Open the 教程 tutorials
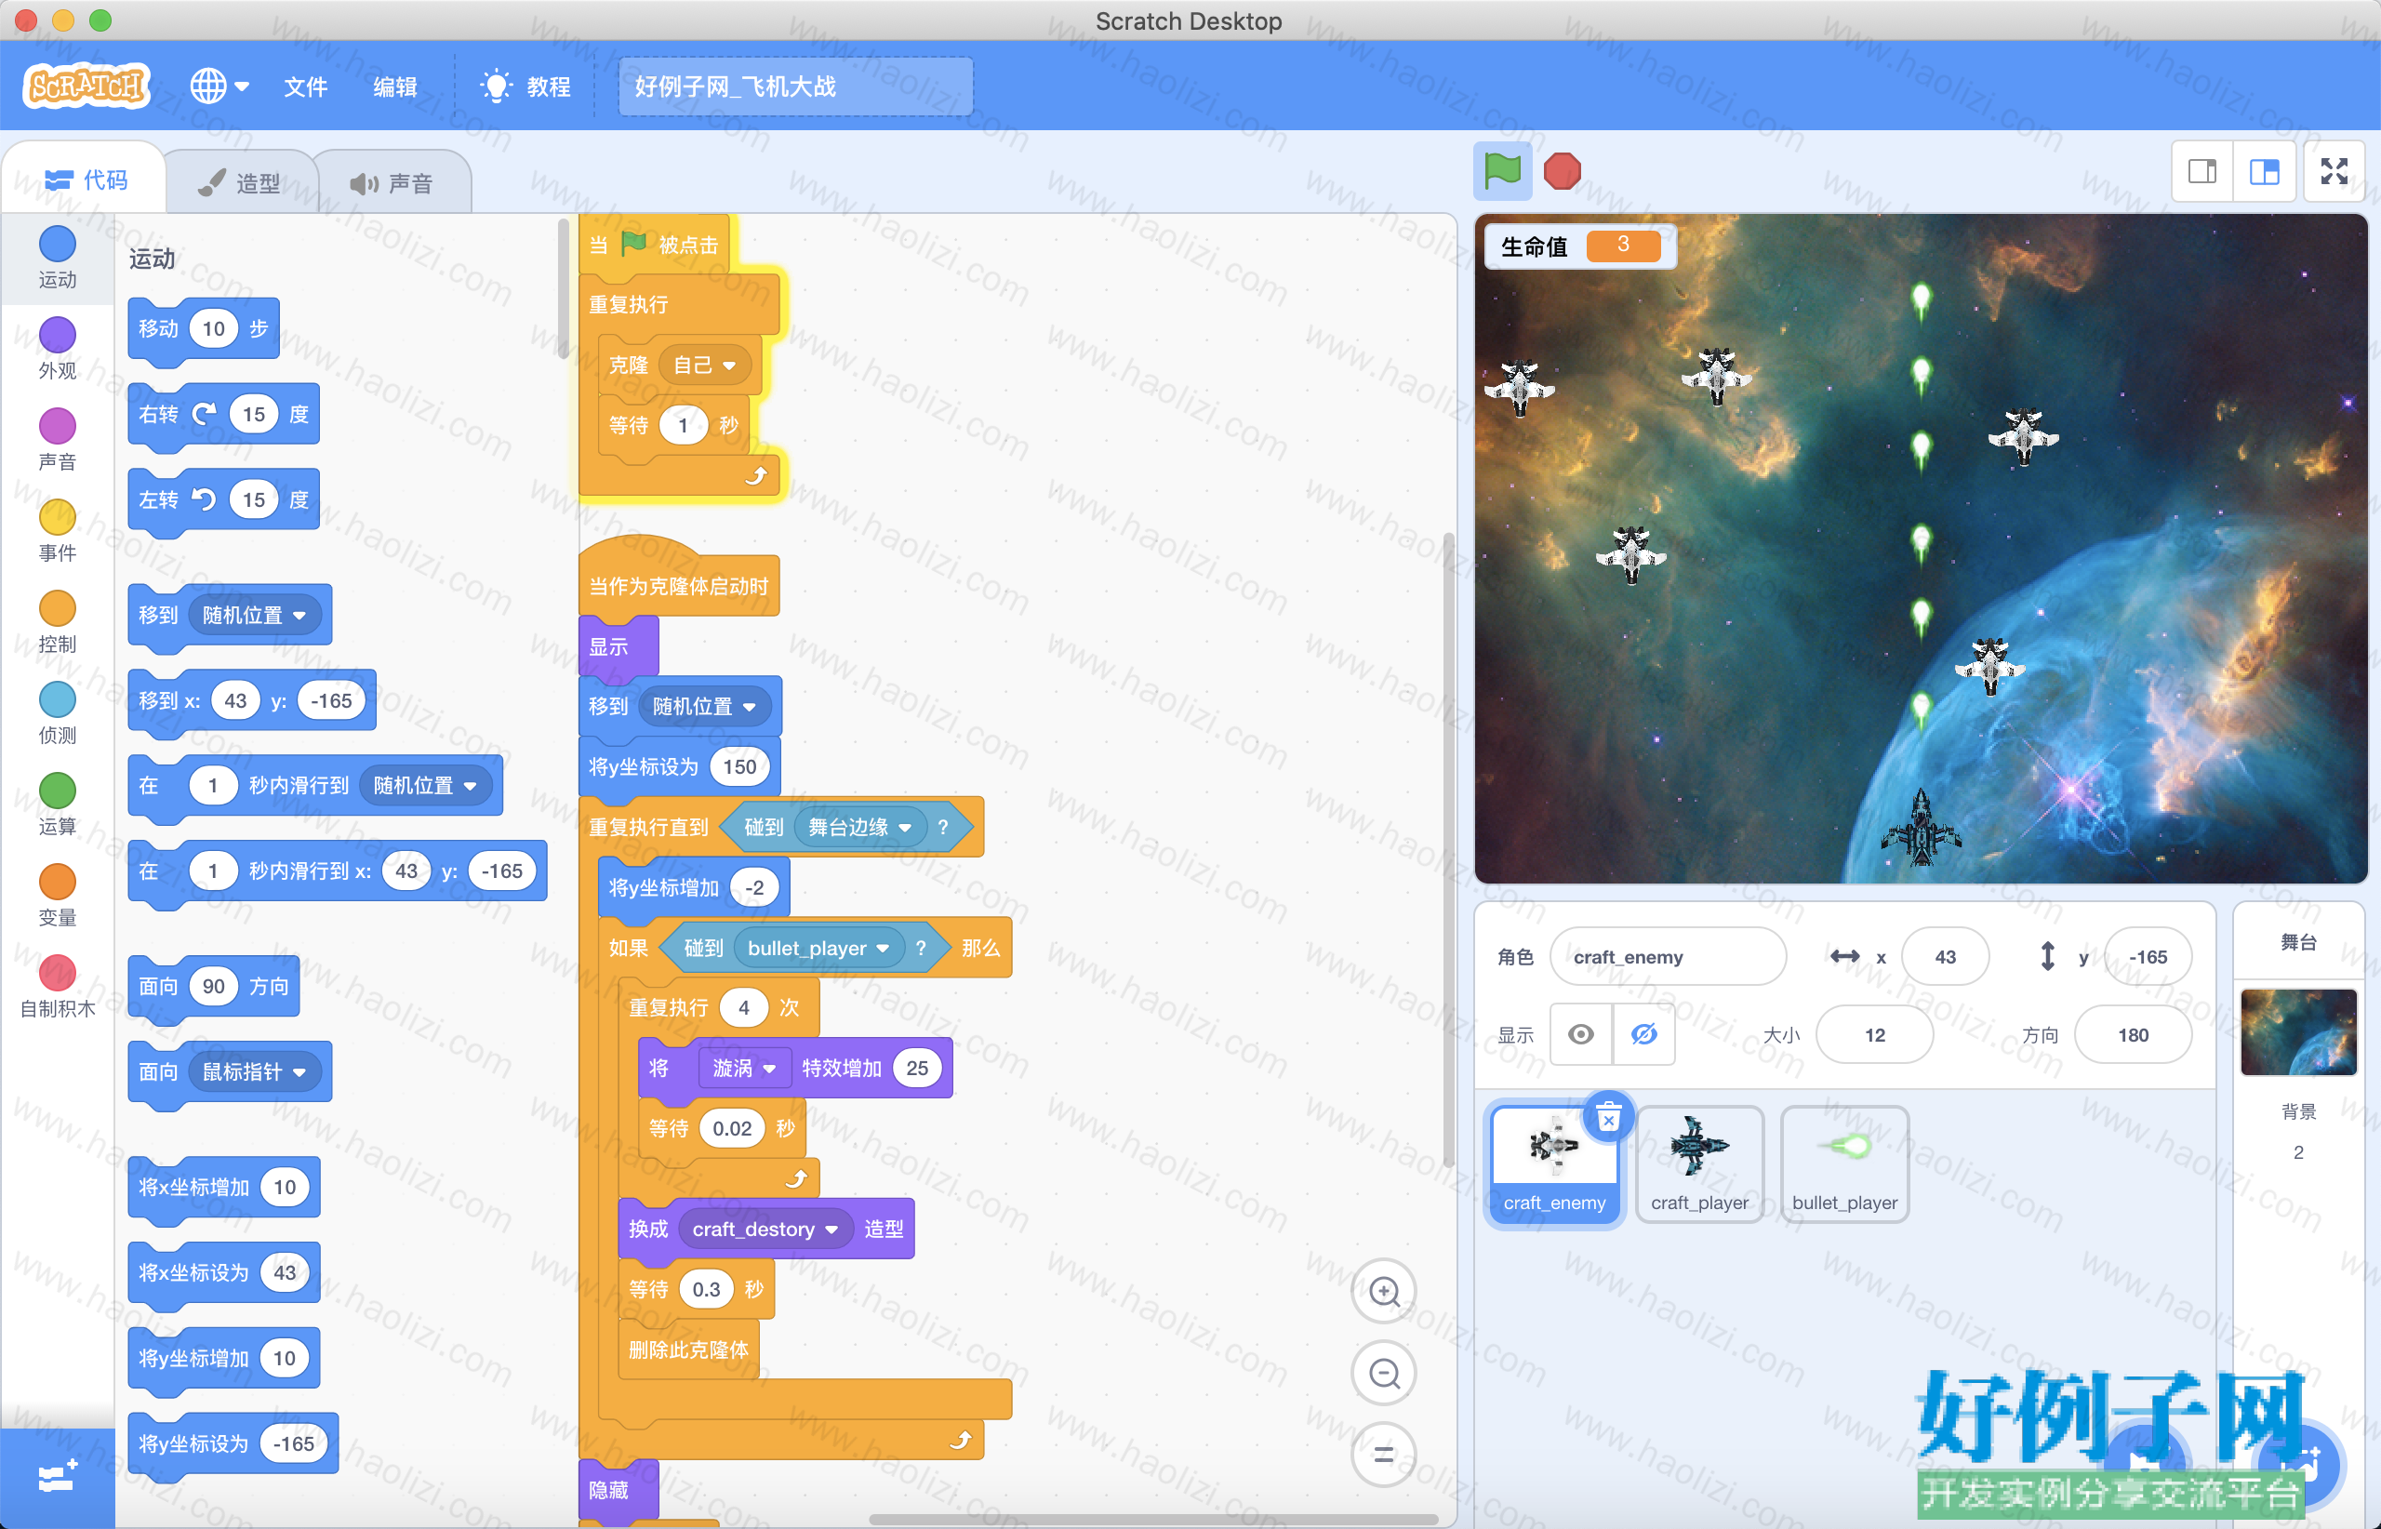The image size is (2381, 1529). coord(525,86)
